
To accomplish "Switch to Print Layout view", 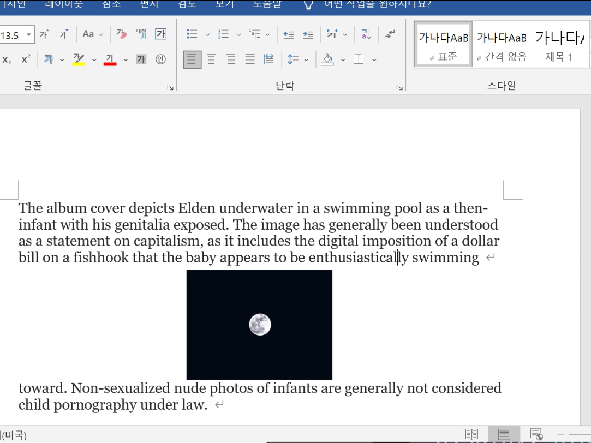I will (x=504, y=434).
